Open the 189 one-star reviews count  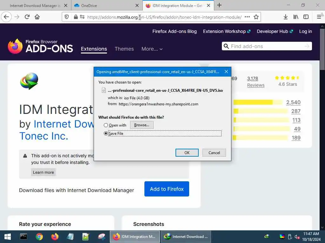pos(296,138)
